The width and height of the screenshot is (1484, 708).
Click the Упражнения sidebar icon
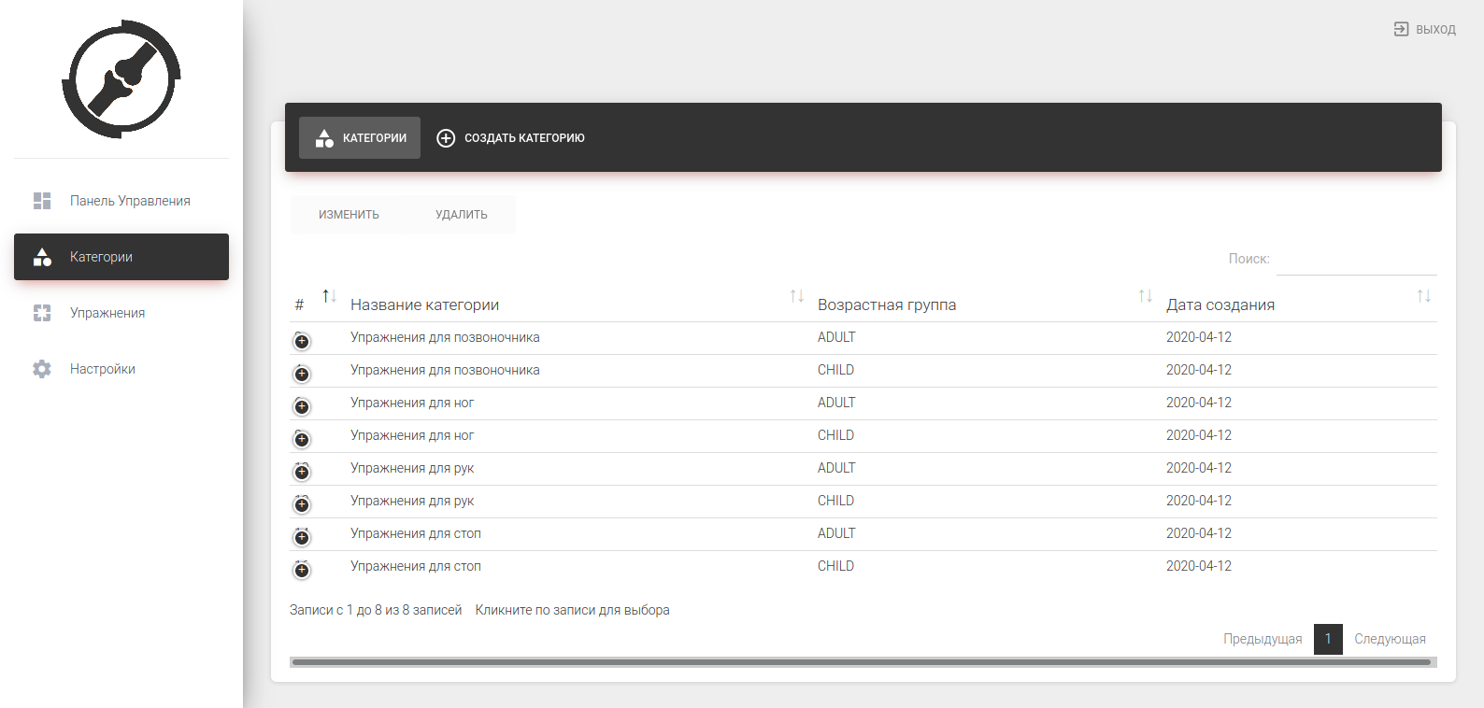point(42,313)
